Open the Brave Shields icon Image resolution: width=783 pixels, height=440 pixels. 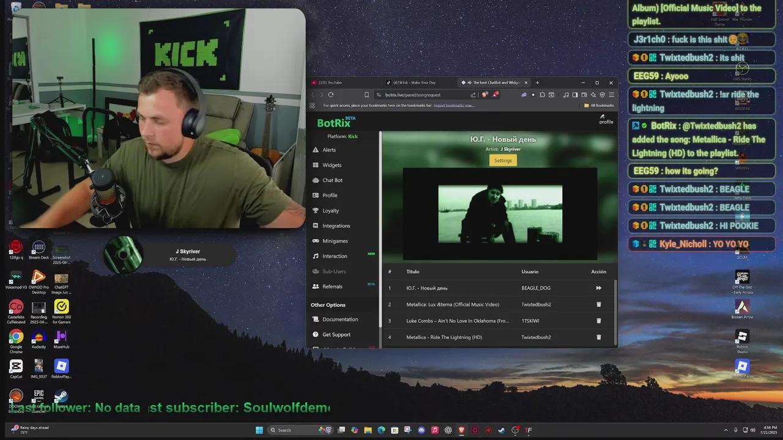[484, 94]
